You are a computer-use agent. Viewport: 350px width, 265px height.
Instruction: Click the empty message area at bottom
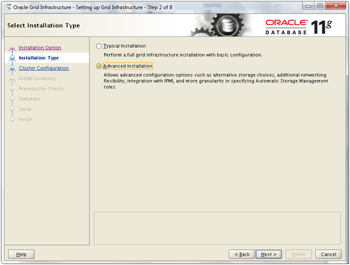pyautogui.click(x=217, y=228)
